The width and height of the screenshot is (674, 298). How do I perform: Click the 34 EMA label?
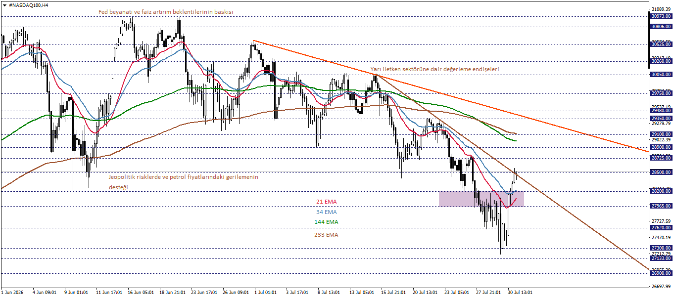[x=327, y=212]
